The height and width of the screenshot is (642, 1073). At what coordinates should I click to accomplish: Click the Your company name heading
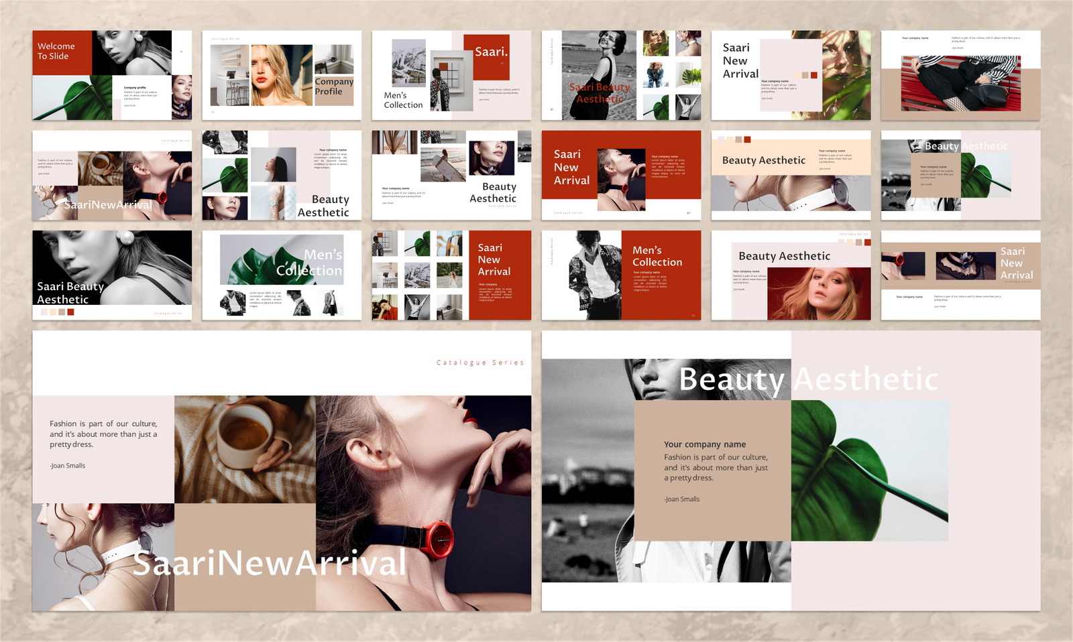coord(704,444)
